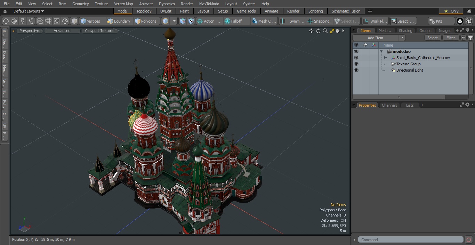Switch to the UVEdit layout tab
Screen dimensions: 475x245
click(x=166, y=11)
